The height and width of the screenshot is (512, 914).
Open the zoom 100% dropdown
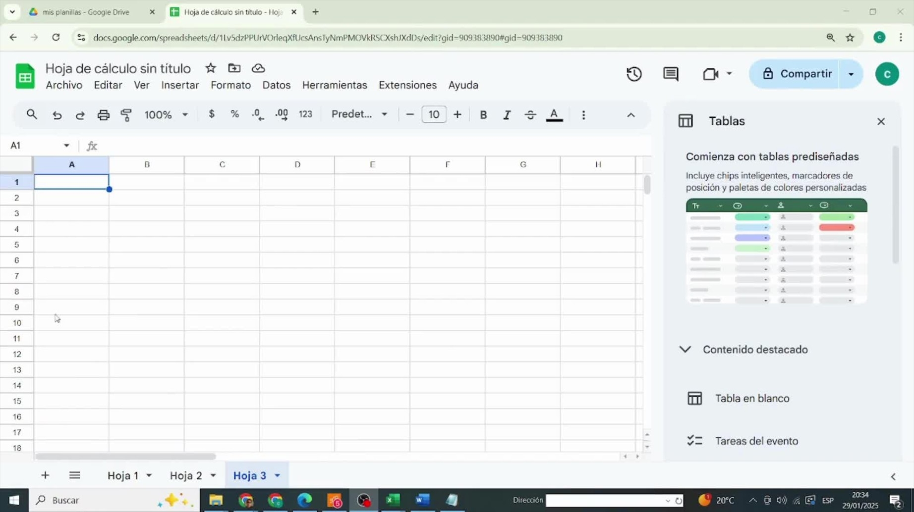[166, 115]
